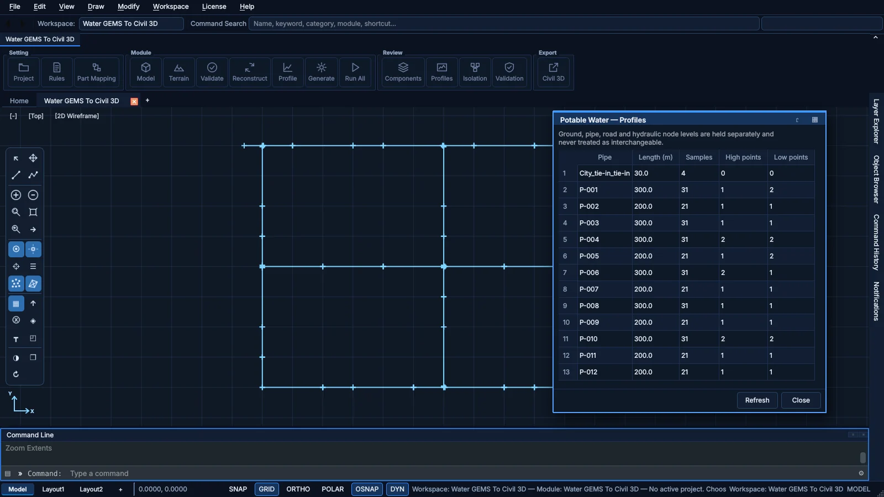Screen dimensions: 884x497
Task: Click Refresh in Profiles dialog
Action: pos(757,400)
